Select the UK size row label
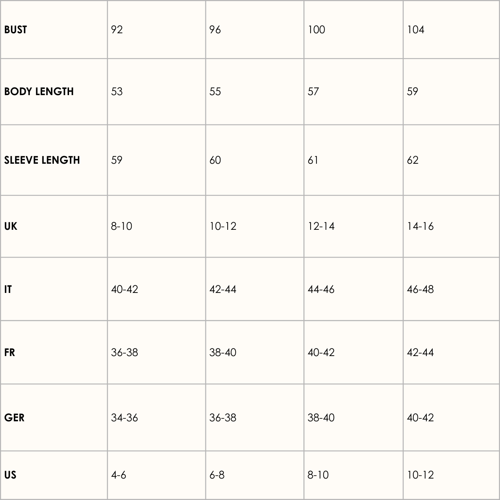This screenshot has width=500, height=500. point(11,226)
